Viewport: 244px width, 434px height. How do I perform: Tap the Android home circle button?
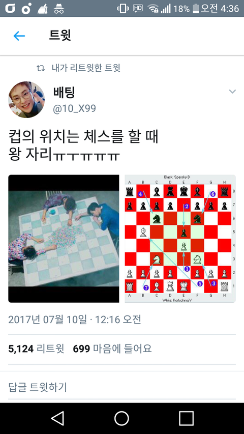coord(121,418)
